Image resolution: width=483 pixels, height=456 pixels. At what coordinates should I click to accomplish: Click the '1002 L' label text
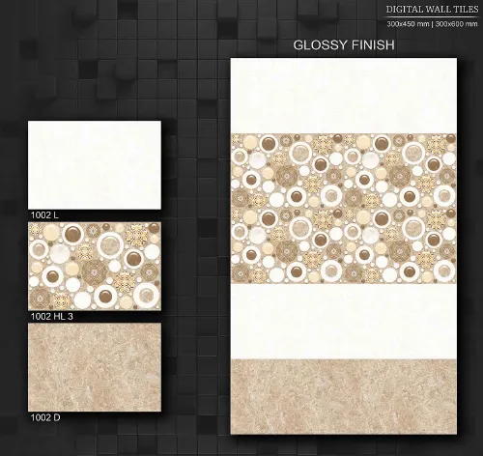(44, 215)
